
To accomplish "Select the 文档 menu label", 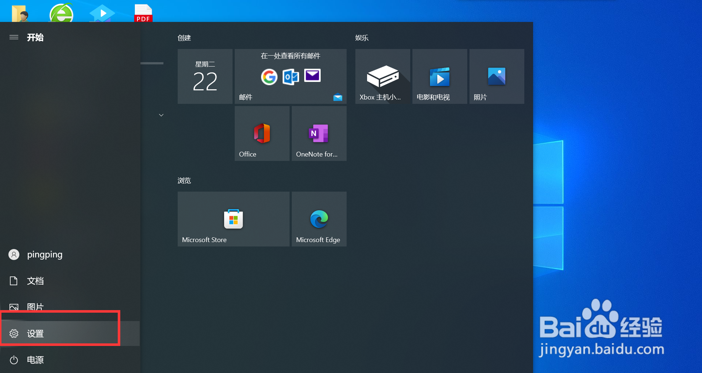I will point(35,281).
